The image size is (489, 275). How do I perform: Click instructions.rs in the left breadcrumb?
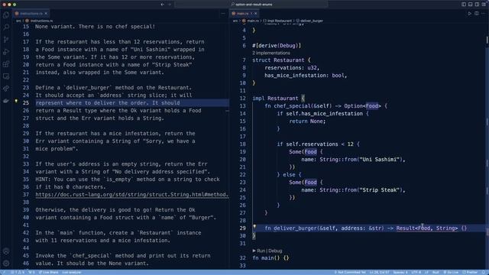click(41, 21)
